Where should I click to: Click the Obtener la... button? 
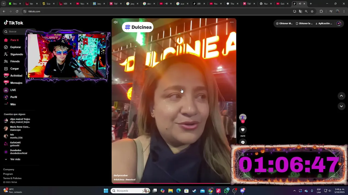pyautogui.click(x=304, y=24)
